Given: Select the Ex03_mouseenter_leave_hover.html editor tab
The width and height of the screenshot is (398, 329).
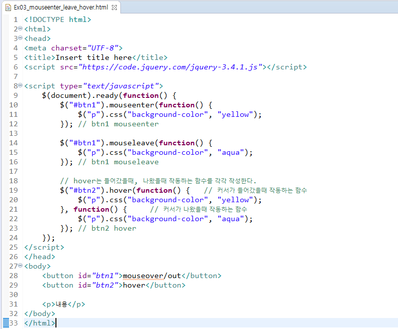Looking at the screenshot, I should tap(61, 7).
